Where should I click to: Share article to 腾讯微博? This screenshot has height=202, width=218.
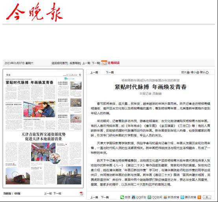tap(188, 197)
